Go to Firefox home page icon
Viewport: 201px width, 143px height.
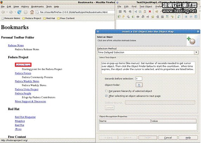pos(32,12)
